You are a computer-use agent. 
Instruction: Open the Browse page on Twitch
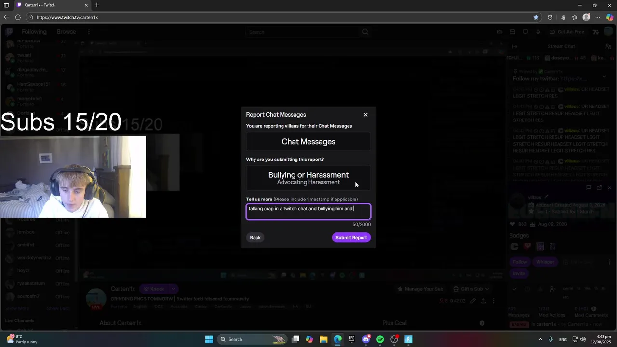click(x=67, y=32)
